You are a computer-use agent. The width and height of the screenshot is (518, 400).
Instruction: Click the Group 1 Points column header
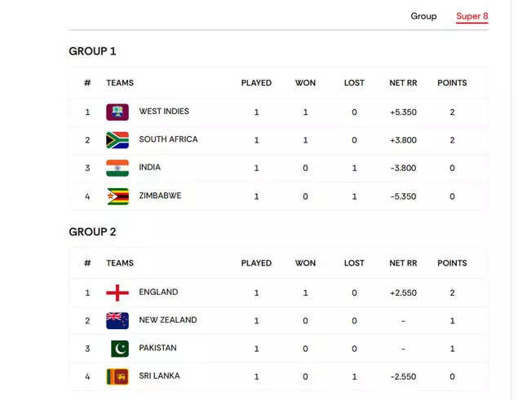452,83
